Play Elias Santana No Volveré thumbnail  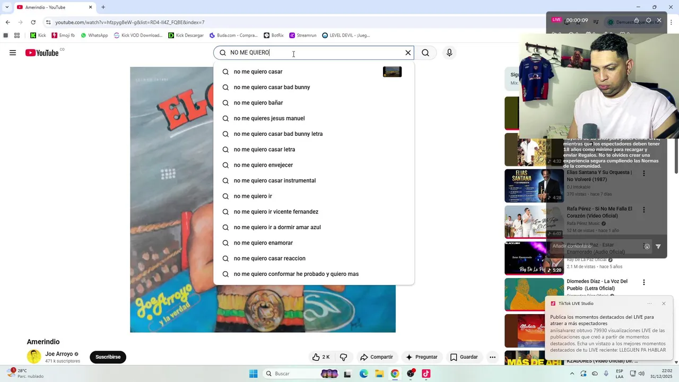click(534, 186)
